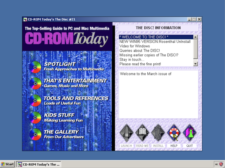Click 'Making Learning Fun' subtitle
Viewport: 225px width, 168px height.
pos(63,120)
